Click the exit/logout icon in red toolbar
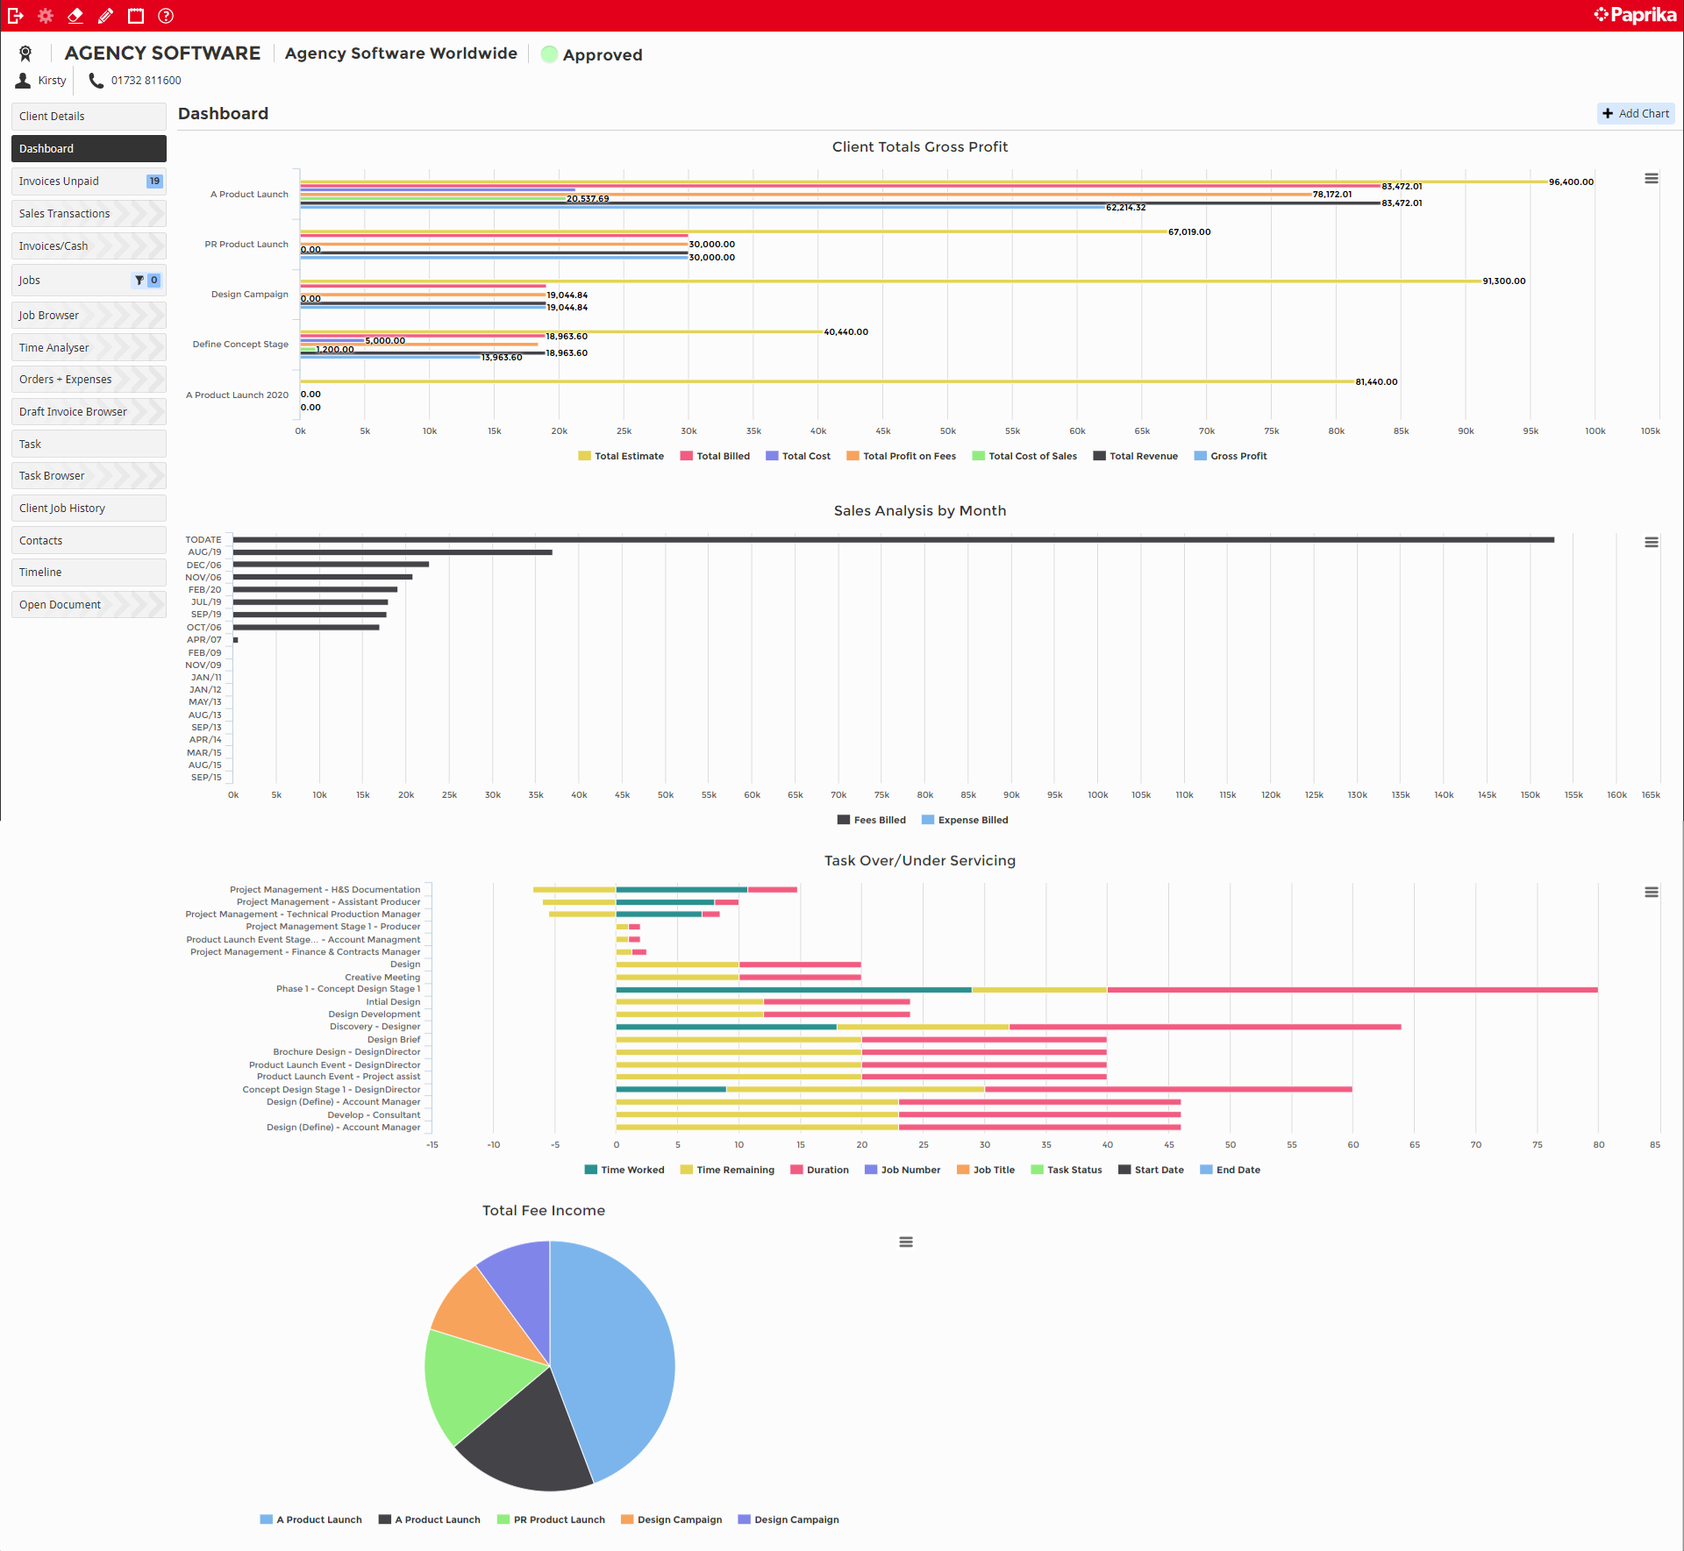 pyautogui.click(x=16, y=16)
